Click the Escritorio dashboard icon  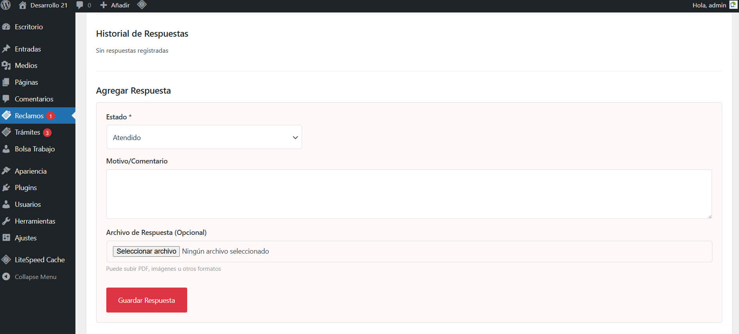[6, 27]
